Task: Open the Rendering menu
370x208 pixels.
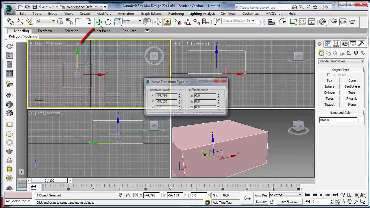Action: click(176, 14)
